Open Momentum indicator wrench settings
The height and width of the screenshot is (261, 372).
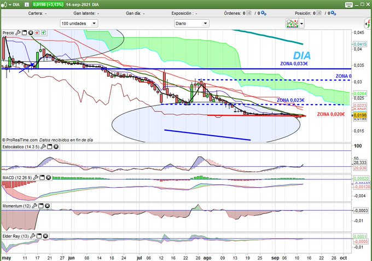click(x=34, y=206)
